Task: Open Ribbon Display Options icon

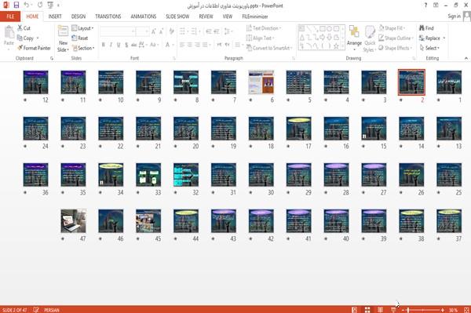Action: 436,5
